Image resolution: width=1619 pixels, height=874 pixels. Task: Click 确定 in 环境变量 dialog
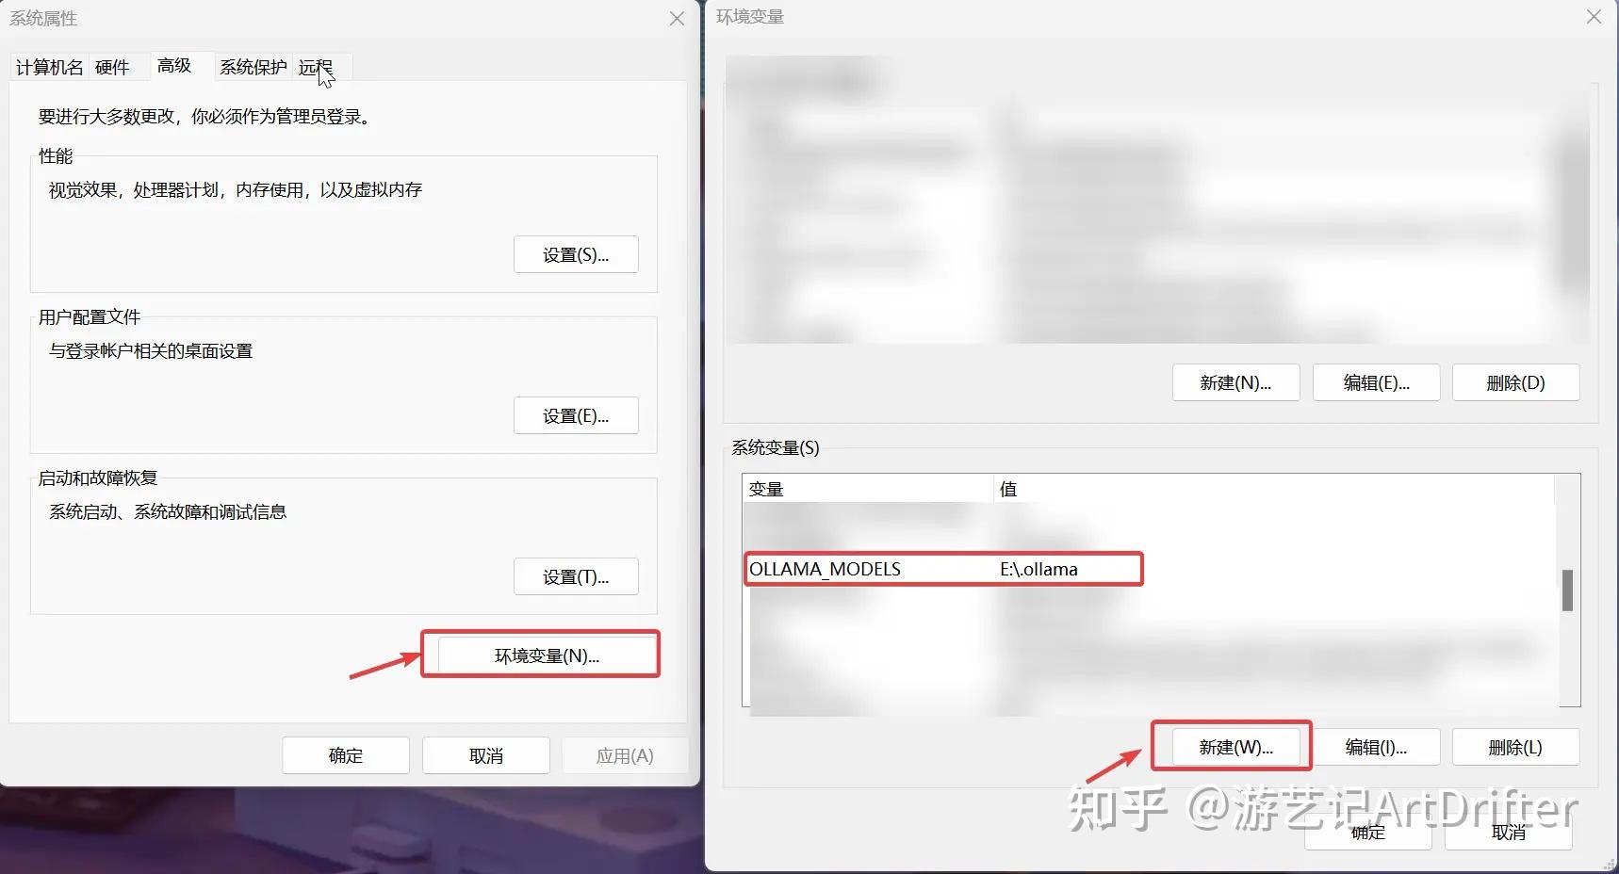[x=1368, y=833]
